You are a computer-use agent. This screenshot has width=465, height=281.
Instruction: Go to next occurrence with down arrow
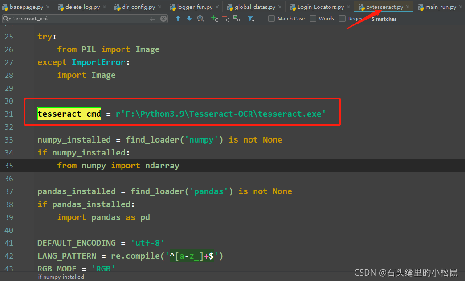[189, 19]
